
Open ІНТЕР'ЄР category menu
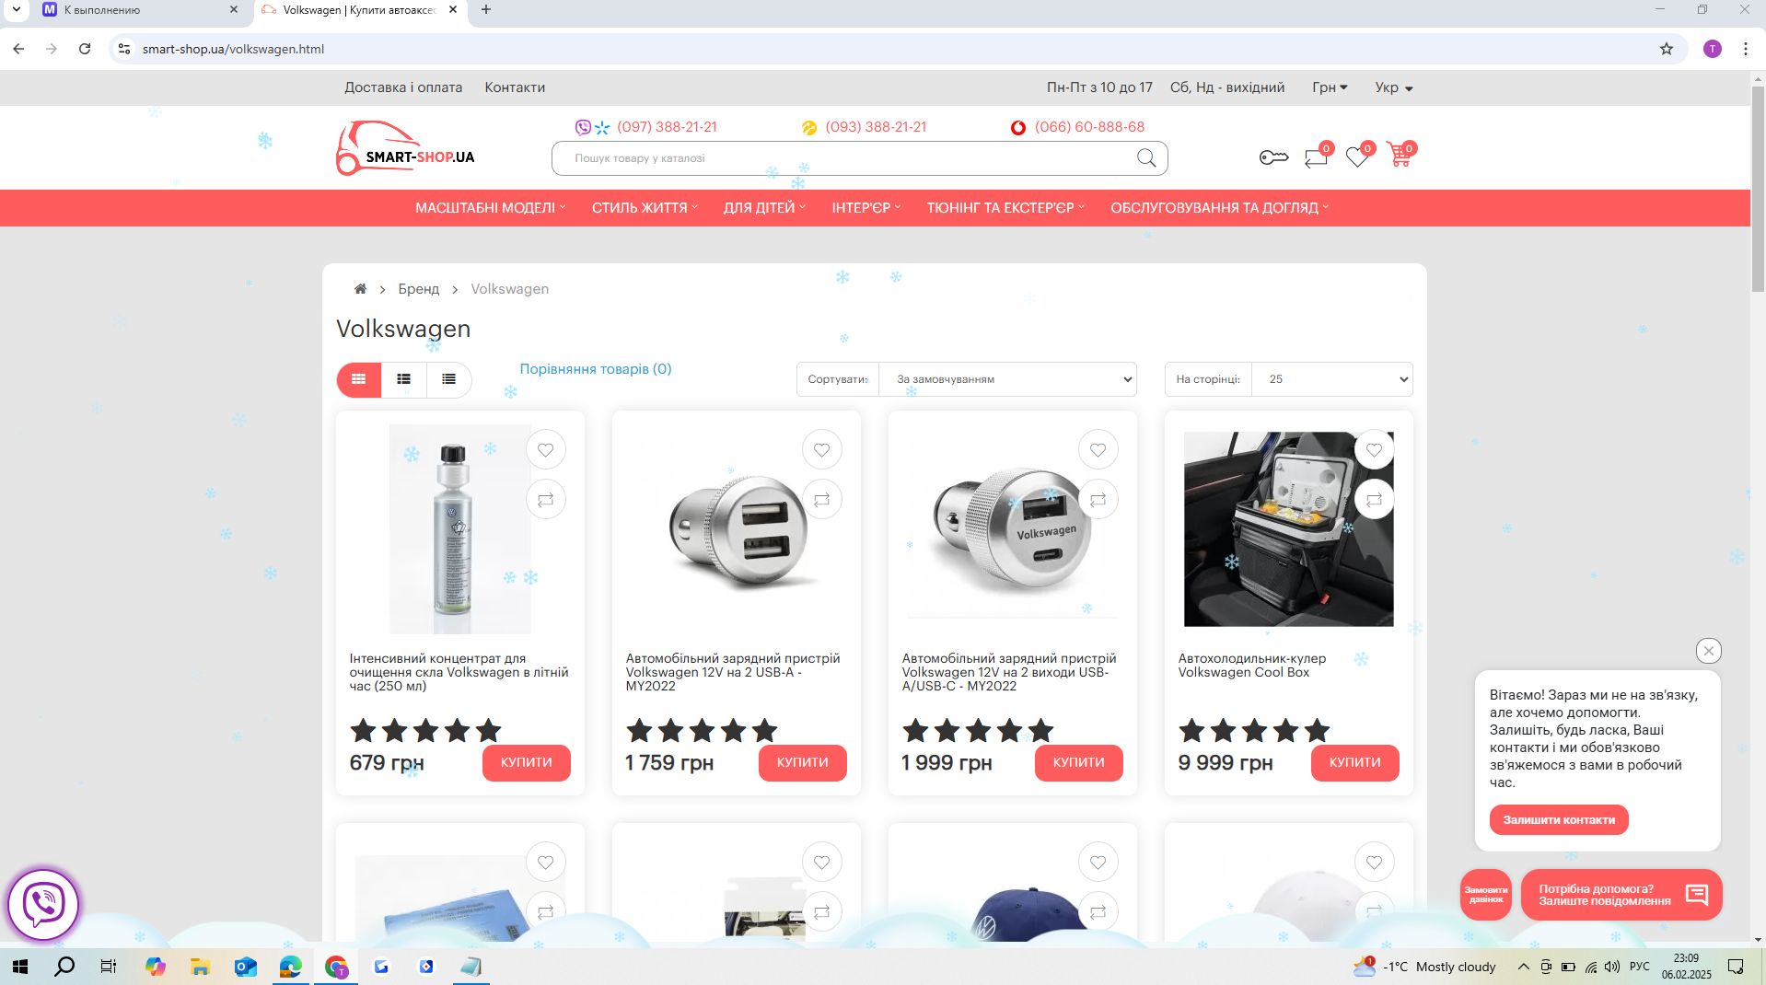click(x=866, y=208)
